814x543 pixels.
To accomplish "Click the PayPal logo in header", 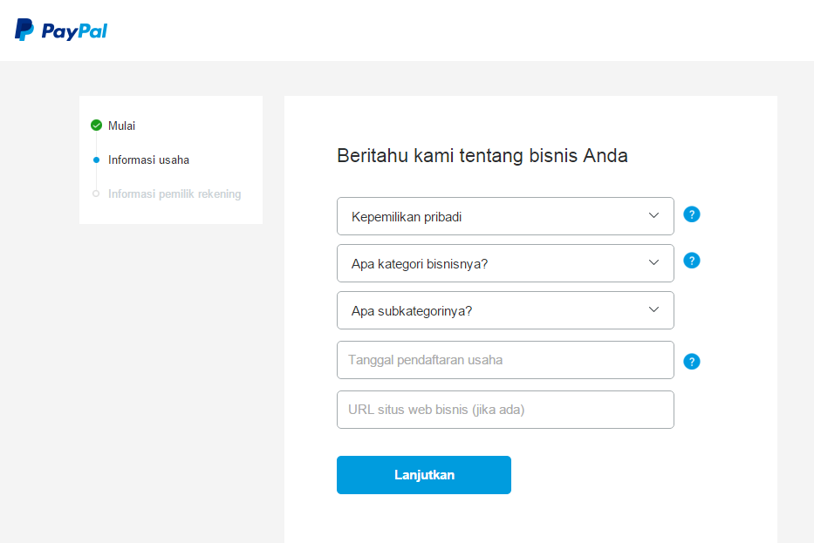I will point(61,31).
